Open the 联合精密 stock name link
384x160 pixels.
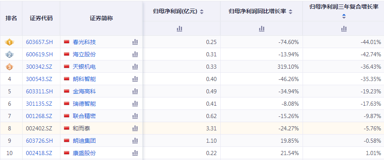click(x=84, y=116)
